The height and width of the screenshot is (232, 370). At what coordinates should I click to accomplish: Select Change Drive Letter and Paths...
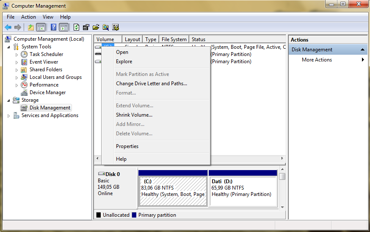point(151,84)
